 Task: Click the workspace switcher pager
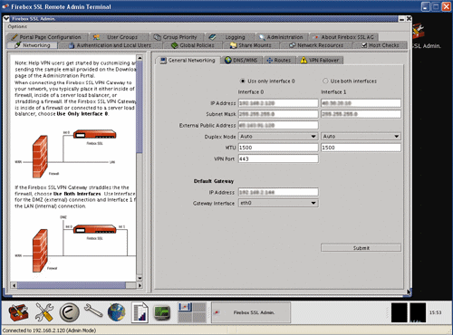pyautogui.click(x=192, y=312)
